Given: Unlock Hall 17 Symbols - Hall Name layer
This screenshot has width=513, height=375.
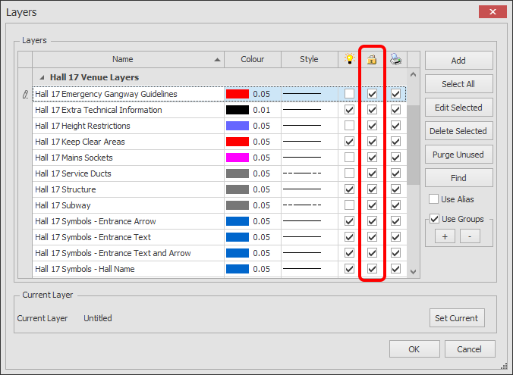Looking at the screenshot, I should [372, 269].
